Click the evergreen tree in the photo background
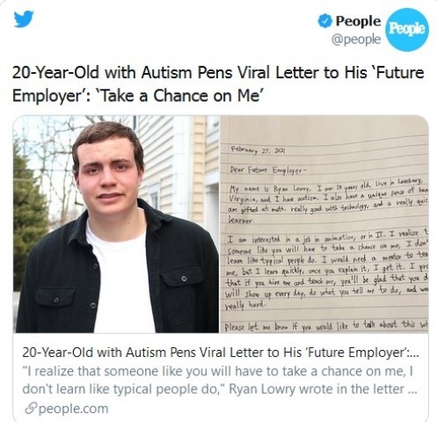 [x=29, y=217]
